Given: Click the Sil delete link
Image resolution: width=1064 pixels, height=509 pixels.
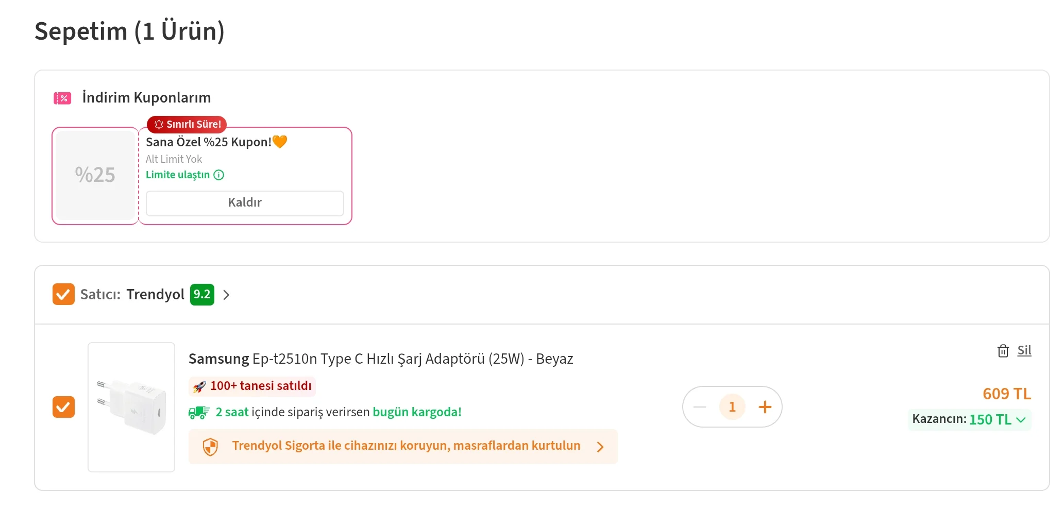Looking at the screenshot, I should click(1024, 350).
